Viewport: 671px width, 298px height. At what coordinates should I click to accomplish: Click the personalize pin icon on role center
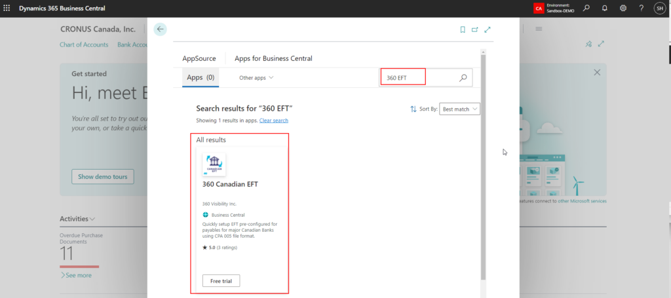(x=589, y=44)
